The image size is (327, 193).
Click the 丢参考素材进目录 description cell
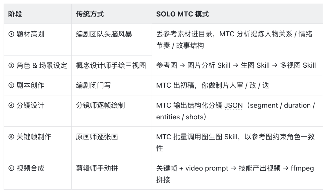point(234,40)
